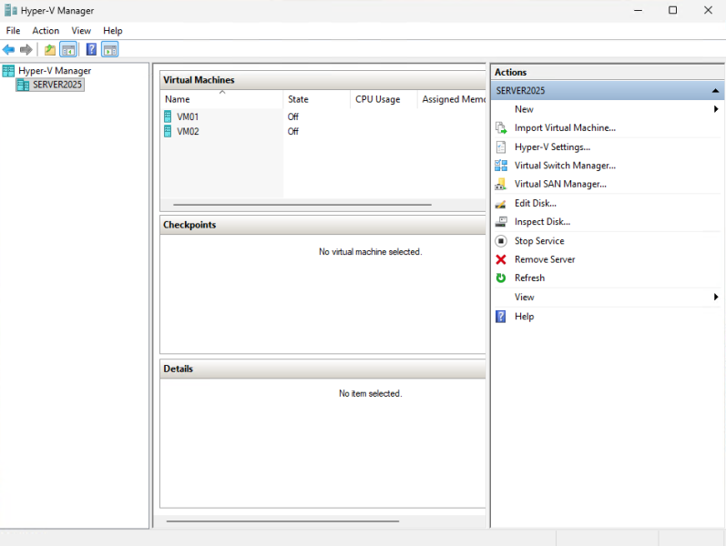The image size is (726, 546).
Task: Click the Help icon in Actions pane
Action: pyautogui.click(x=500, y=317)
